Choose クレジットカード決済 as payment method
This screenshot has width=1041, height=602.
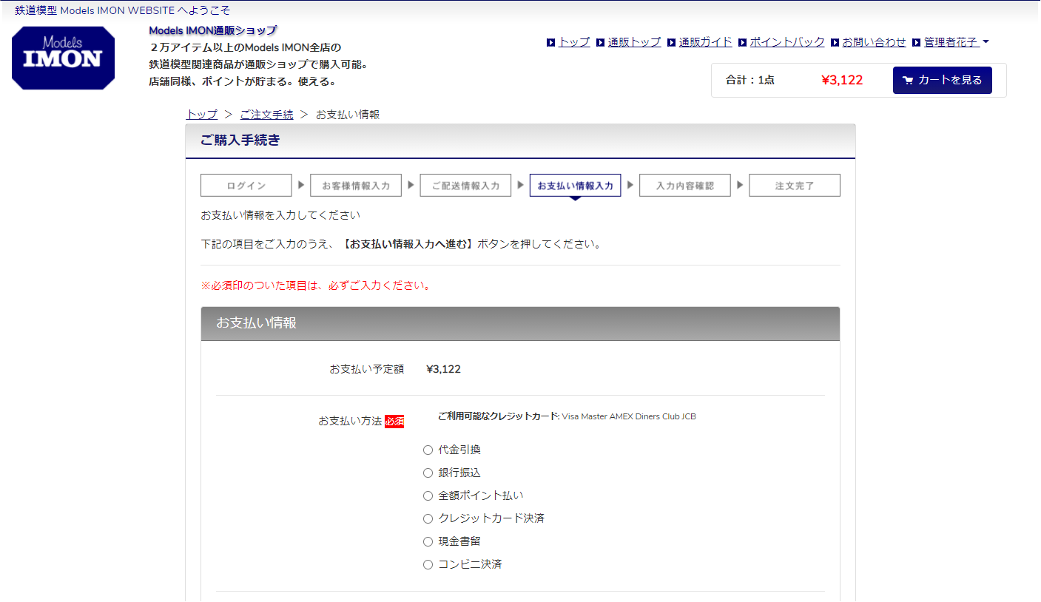[x=428, y=518]
